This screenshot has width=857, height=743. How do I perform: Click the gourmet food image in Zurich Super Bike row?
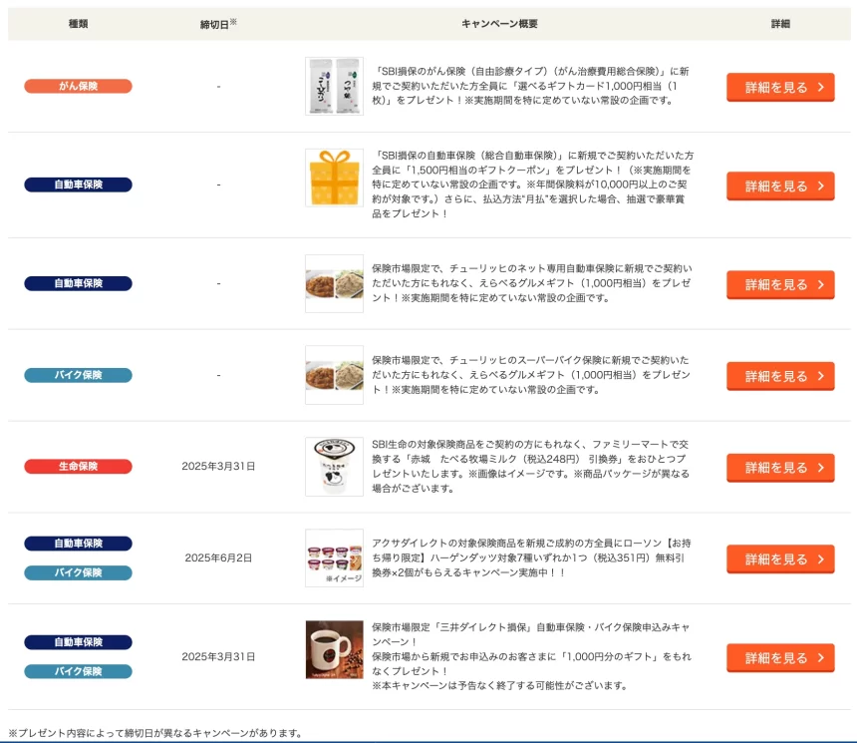[x=334, y=375]
